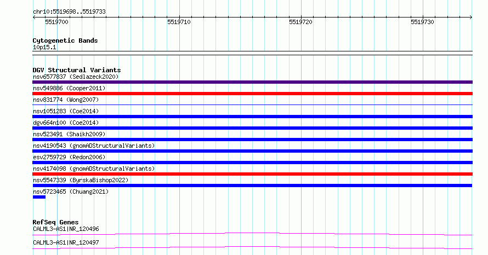Click the Cytogenetic Bands track heading
Image resolution: width=488 pixels, height=255 pixels.
tap(65, 40)
